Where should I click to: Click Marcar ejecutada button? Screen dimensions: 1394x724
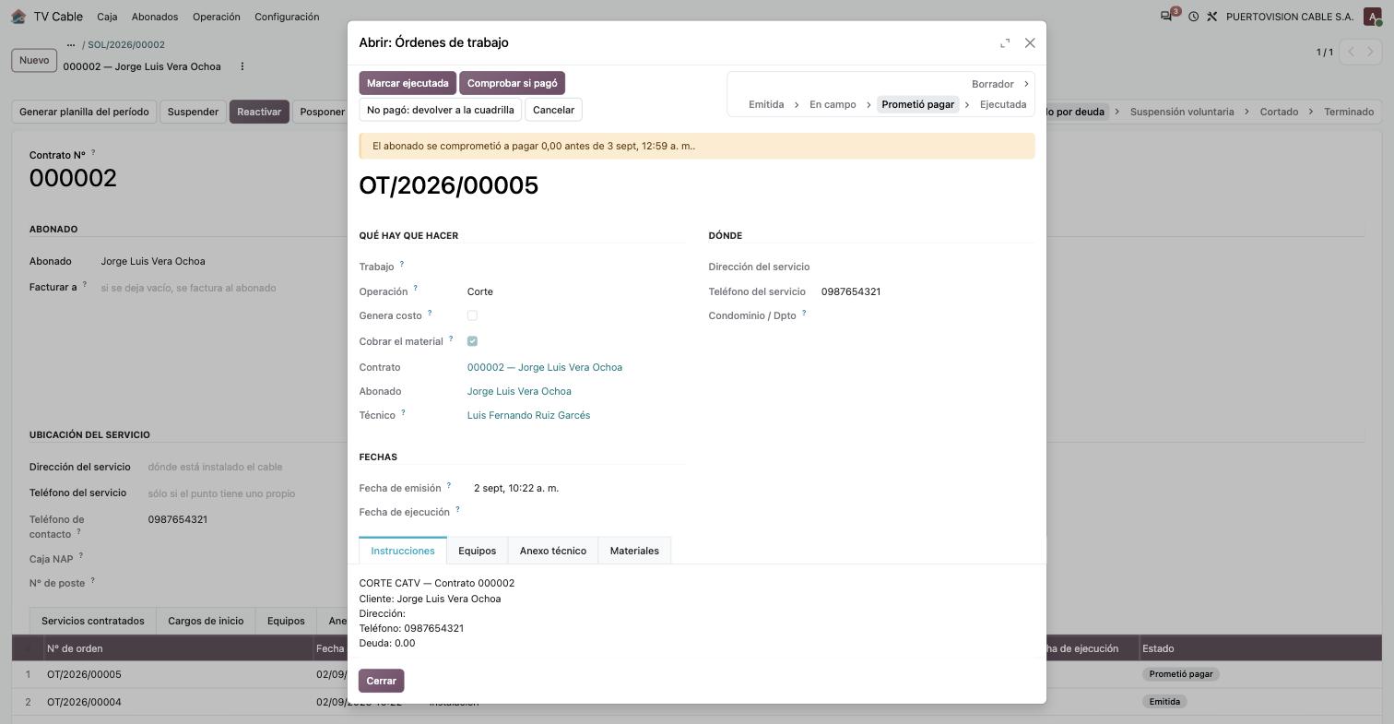click(408, 83)
